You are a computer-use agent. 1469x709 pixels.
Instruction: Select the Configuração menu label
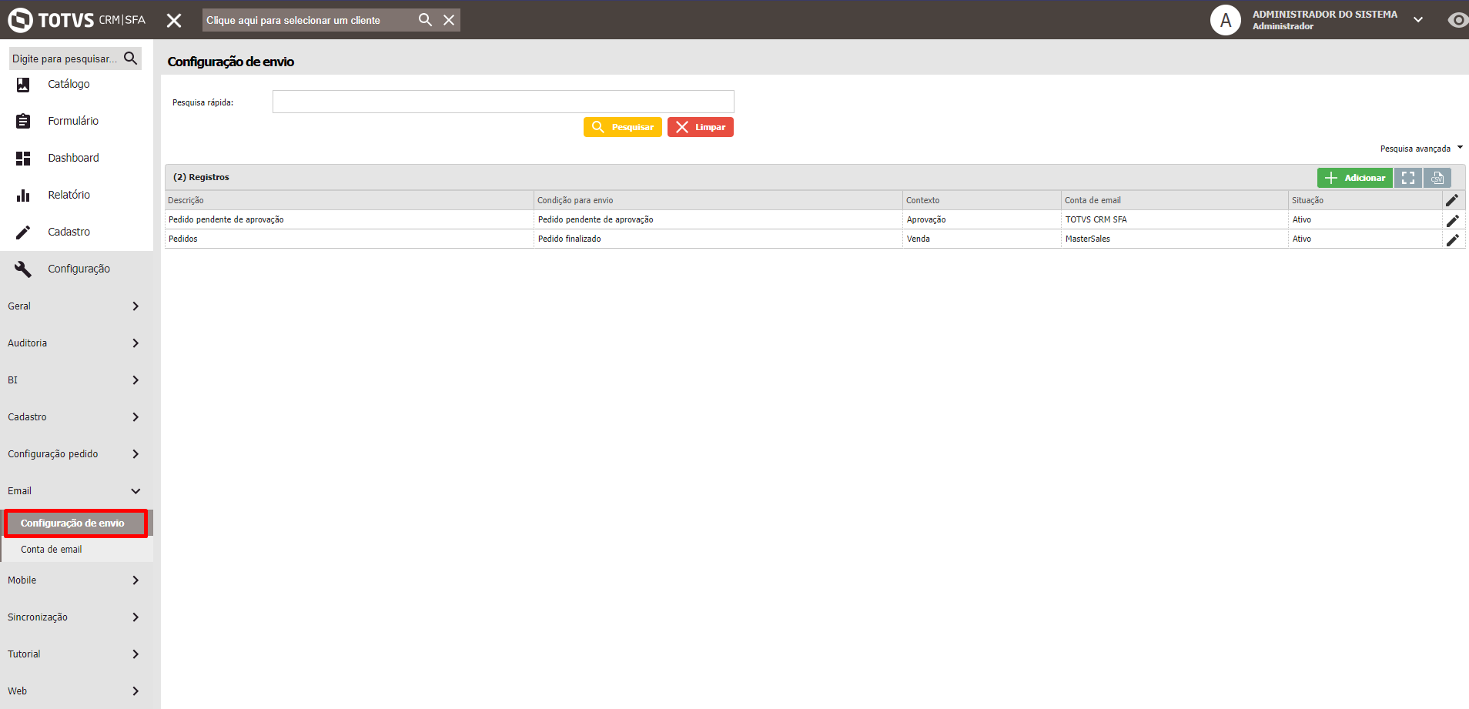coord(79,269)
